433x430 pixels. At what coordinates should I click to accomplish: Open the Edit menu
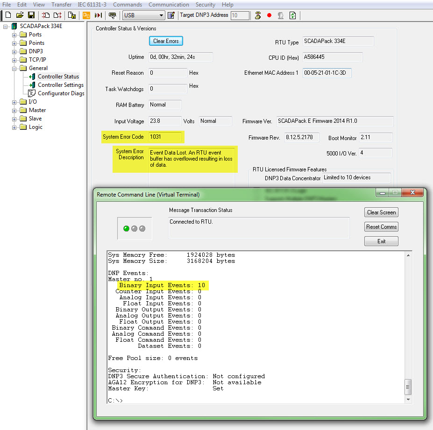22,5
